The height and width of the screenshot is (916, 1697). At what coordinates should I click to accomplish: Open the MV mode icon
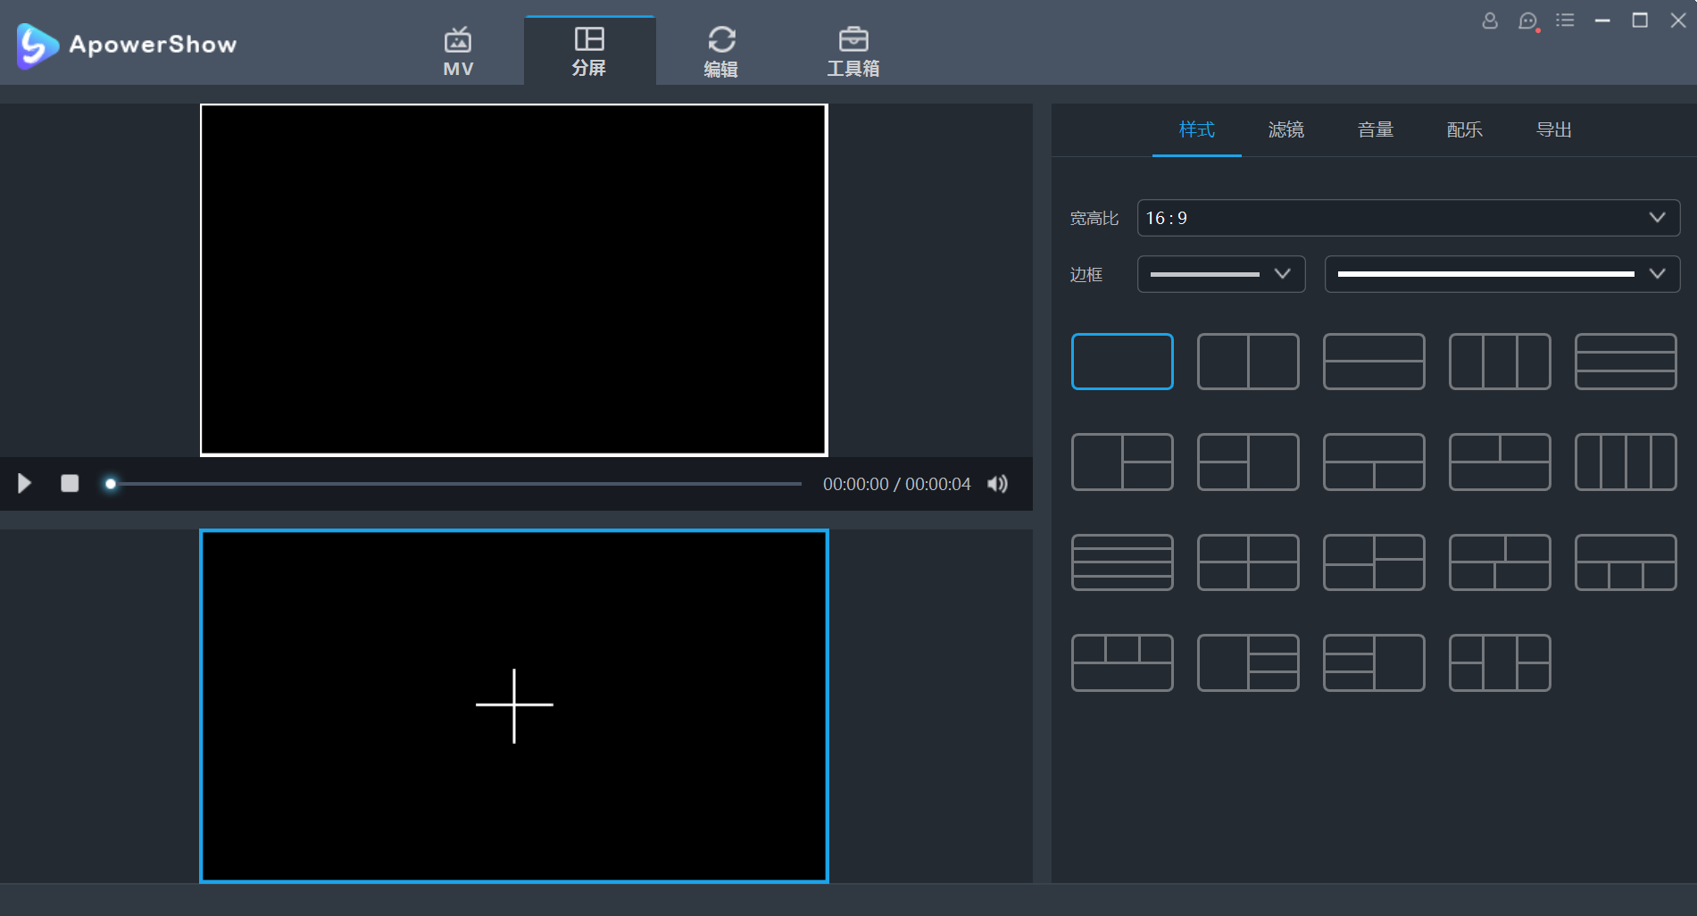458,52
